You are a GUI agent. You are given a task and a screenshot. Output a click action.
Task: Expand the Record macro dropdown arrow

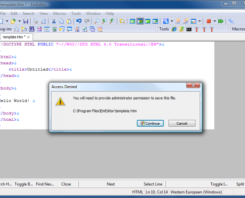tap(215, 21)
